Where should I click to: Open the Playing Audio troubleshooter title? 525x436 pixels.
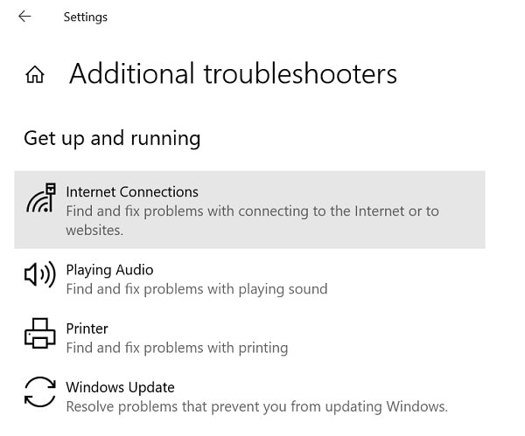tap(109, 270)
